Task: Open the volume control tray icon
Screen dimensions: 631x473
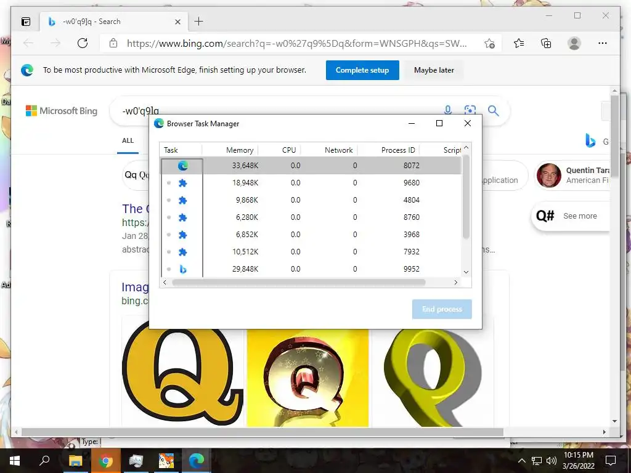Action: point(552,461)
